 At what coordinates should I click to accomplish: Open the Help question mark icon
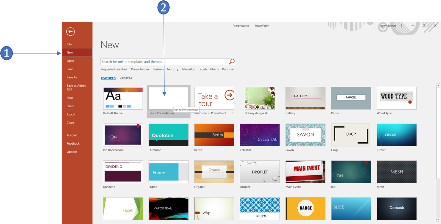pos(401,26)
